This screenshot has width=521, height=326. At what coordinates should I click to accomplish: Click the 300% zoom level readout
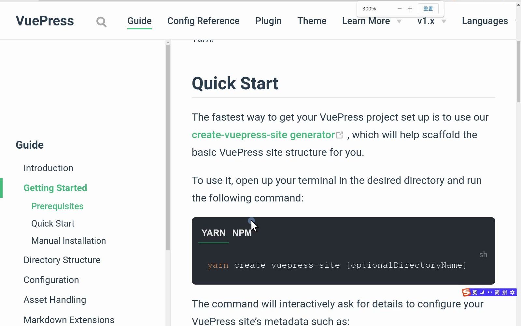[369, 9]
